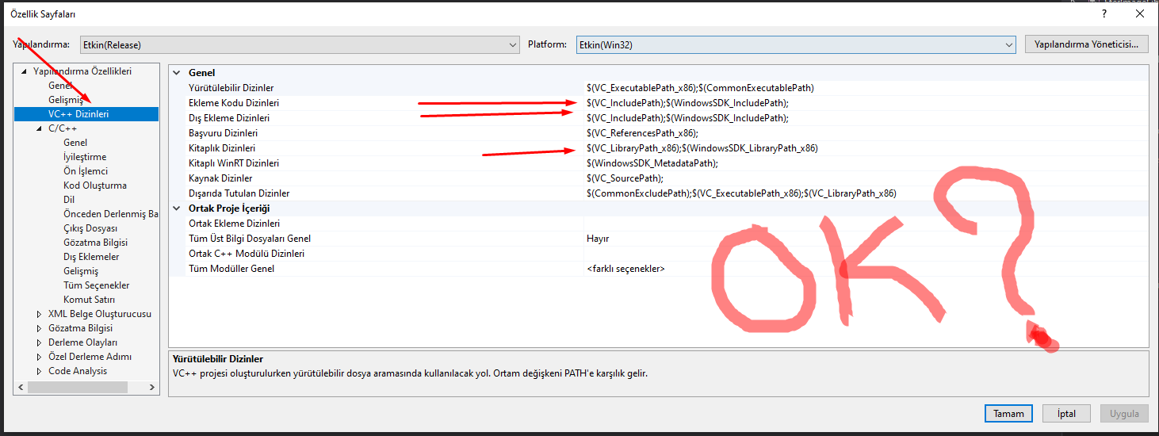Select Dış Eklemeler in the tree
Viewport: 1159px width, 436px height.
[x=91, y=257]
